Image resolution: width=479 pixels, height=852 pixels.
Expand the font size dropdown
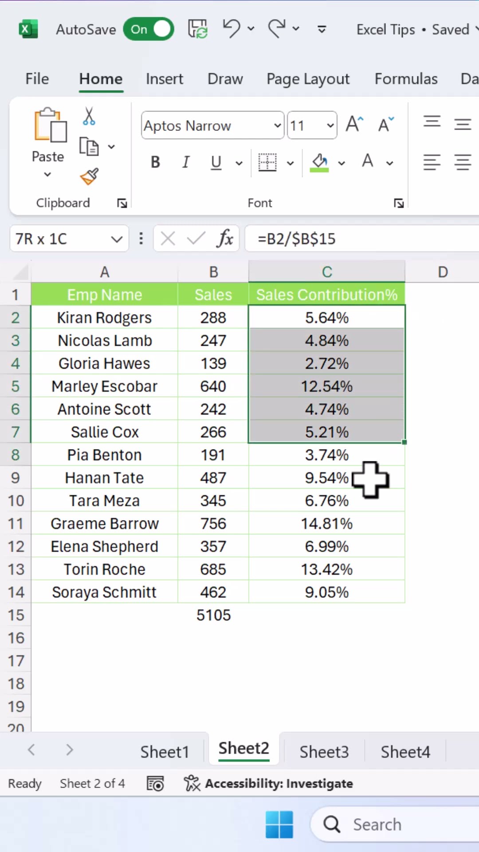(x=330, y=126)
